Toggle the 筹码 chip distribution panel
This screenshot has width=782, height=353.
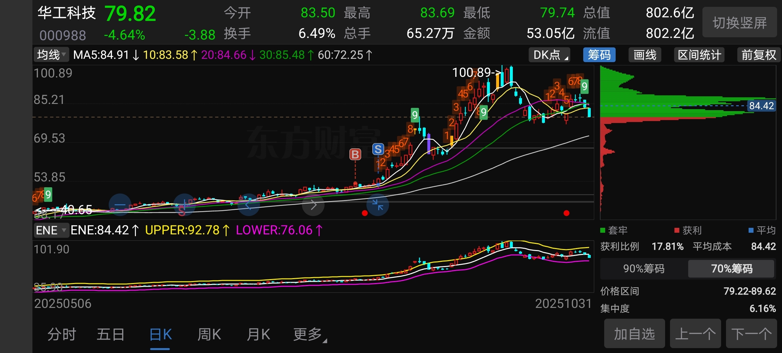click(x=599, y=55)
